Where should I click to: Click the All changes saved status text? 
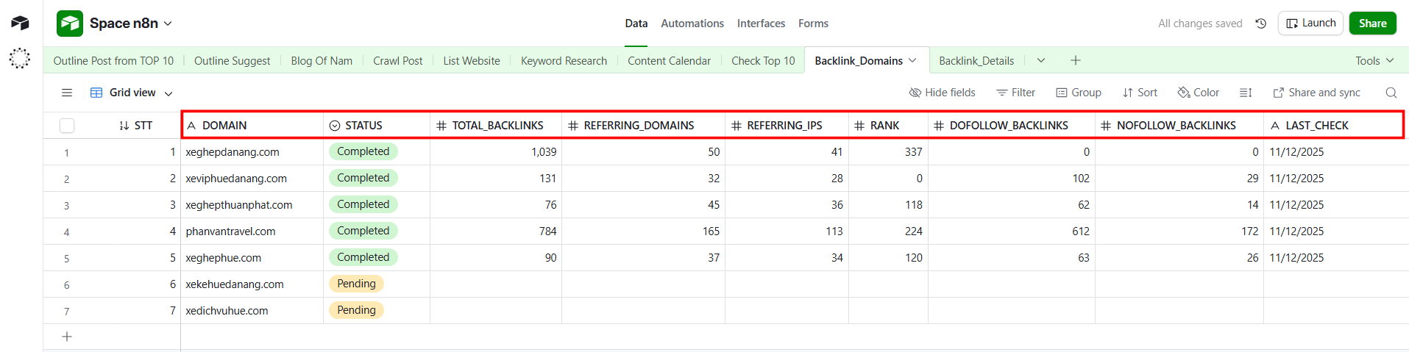click(1200, 24)
